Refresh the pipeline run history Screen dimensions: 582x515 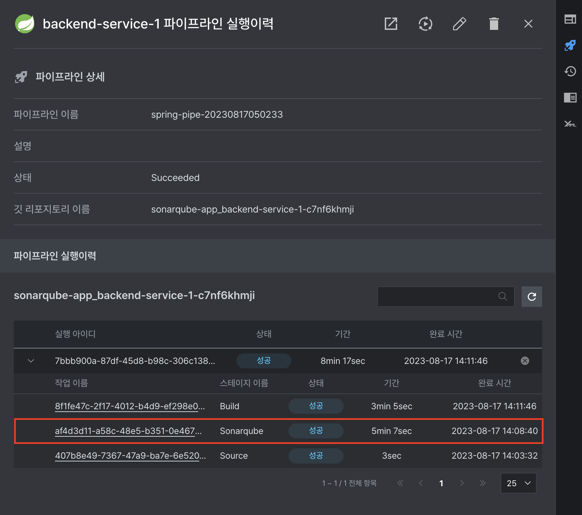(532, 297)
